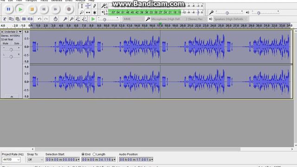297x167 pixels.
Task: Click Play-at-speed green arrow
Action: point(93,19)
